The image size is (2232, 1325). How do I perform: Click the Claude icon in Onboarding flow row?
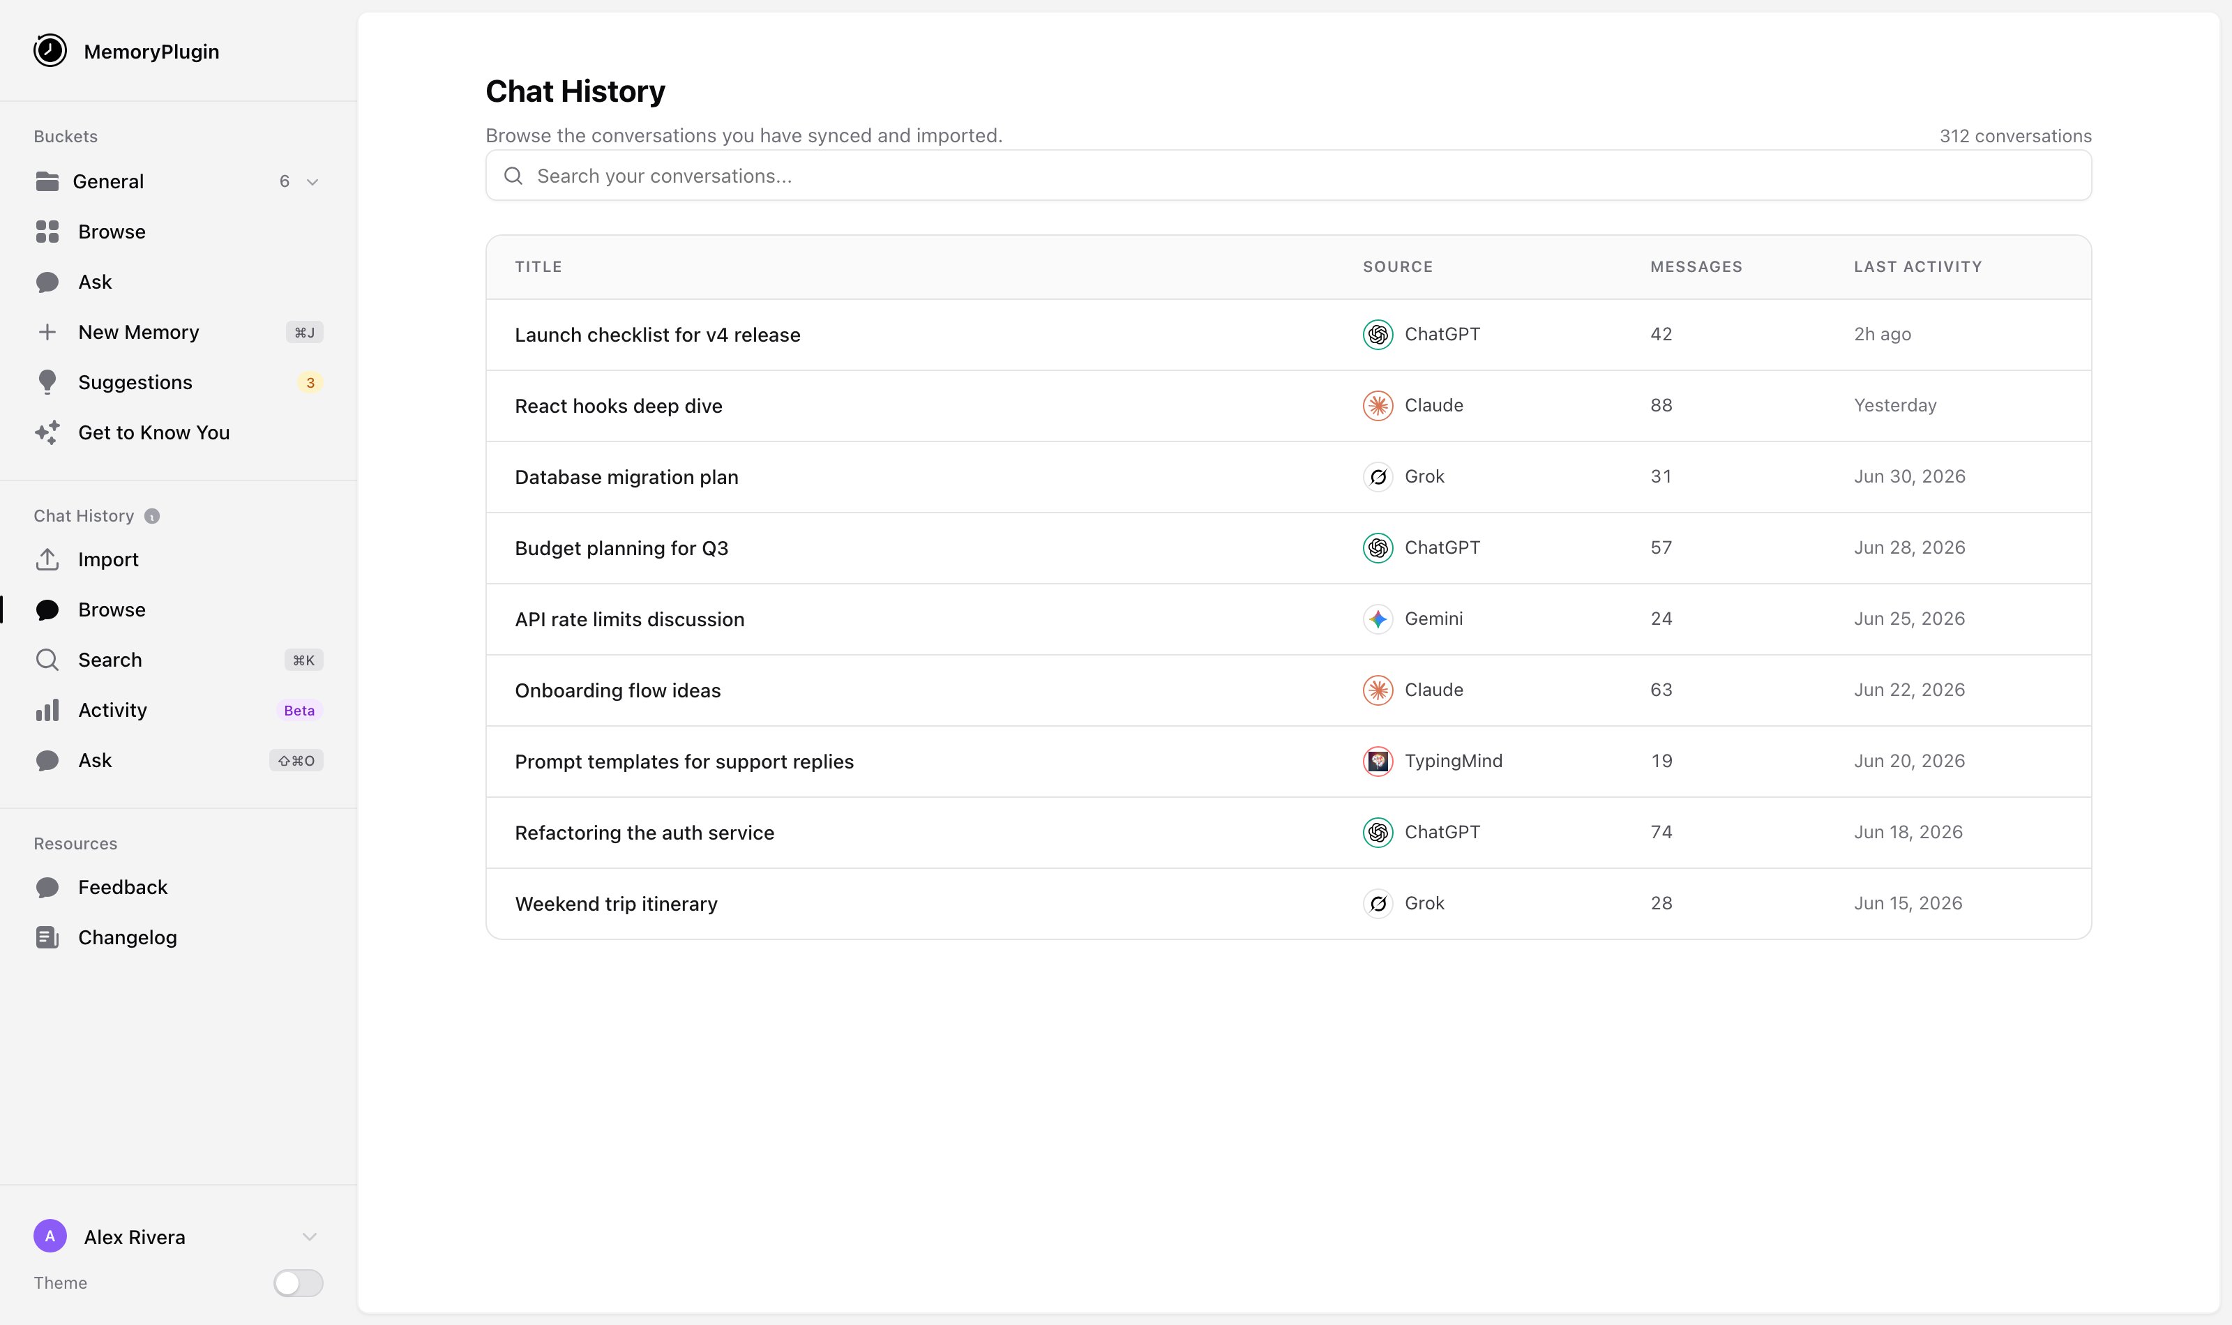tap(1378, 690)
